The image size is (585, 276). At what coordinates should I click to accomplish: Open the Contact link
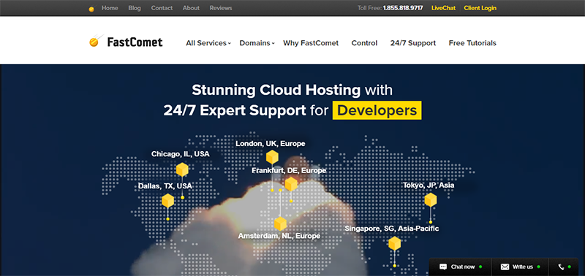162,8
